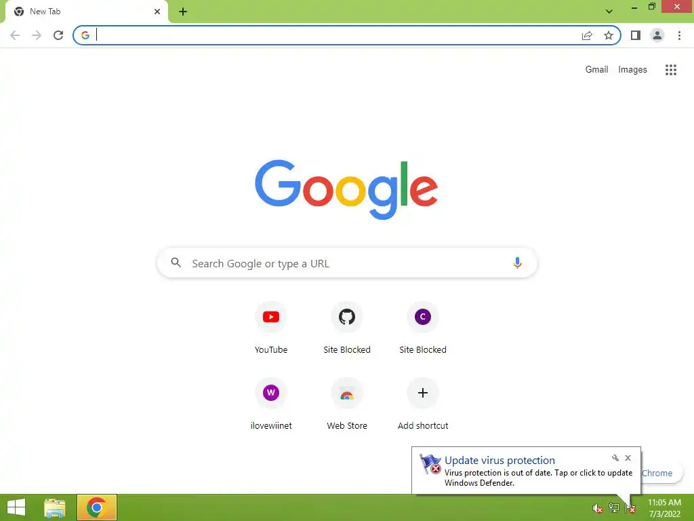The image size is (694, 521).
Task: Click the Google search box
Action: pos(347,263)
